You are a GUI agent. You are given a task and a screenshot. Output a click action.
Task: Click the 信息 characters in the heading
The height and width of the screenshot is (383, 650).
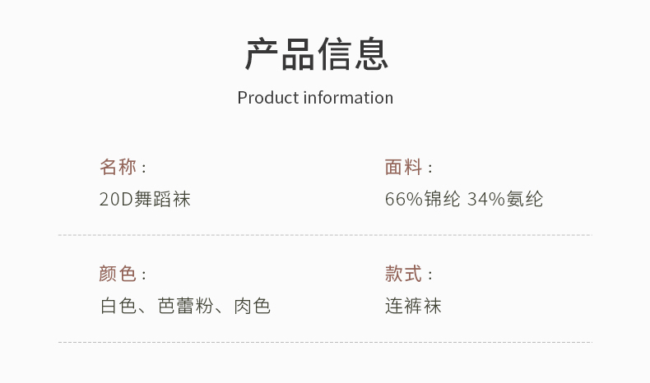(354, 54)
